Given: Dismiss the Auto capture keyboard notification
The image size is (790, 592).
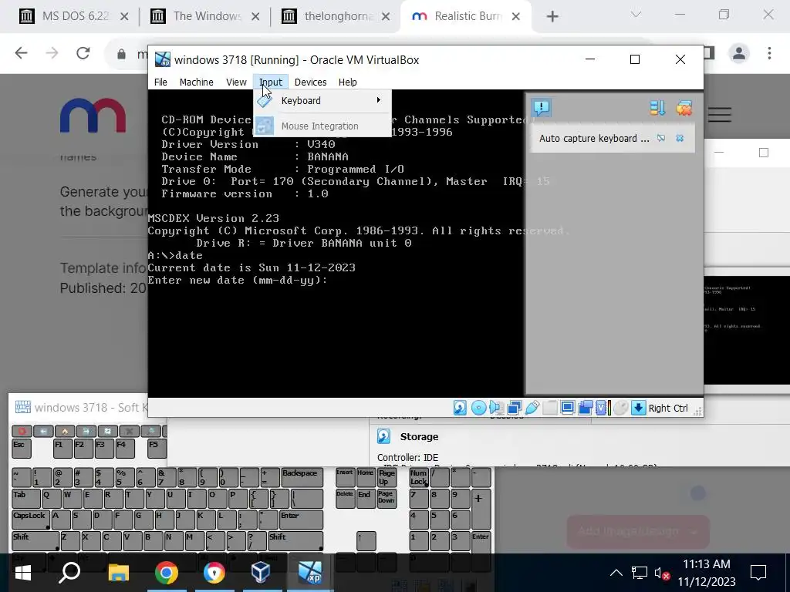Looking at the screenshot, I should (x=680, y=138).
